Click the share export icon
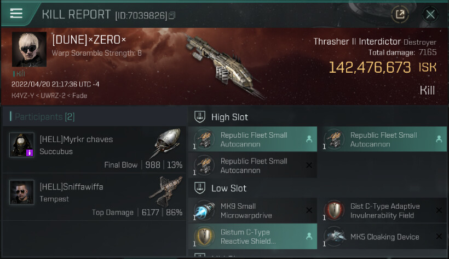 [400, 14]
